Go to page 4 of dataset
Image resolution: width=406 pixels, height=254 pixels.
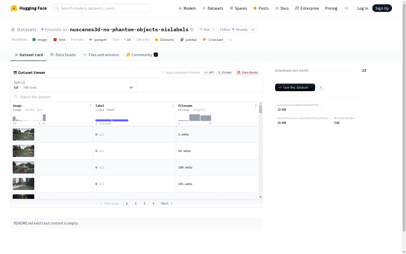(153, 203)
